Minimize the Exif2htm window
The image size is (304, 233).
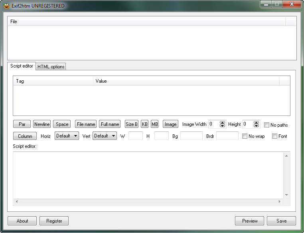tap(266, 4)
